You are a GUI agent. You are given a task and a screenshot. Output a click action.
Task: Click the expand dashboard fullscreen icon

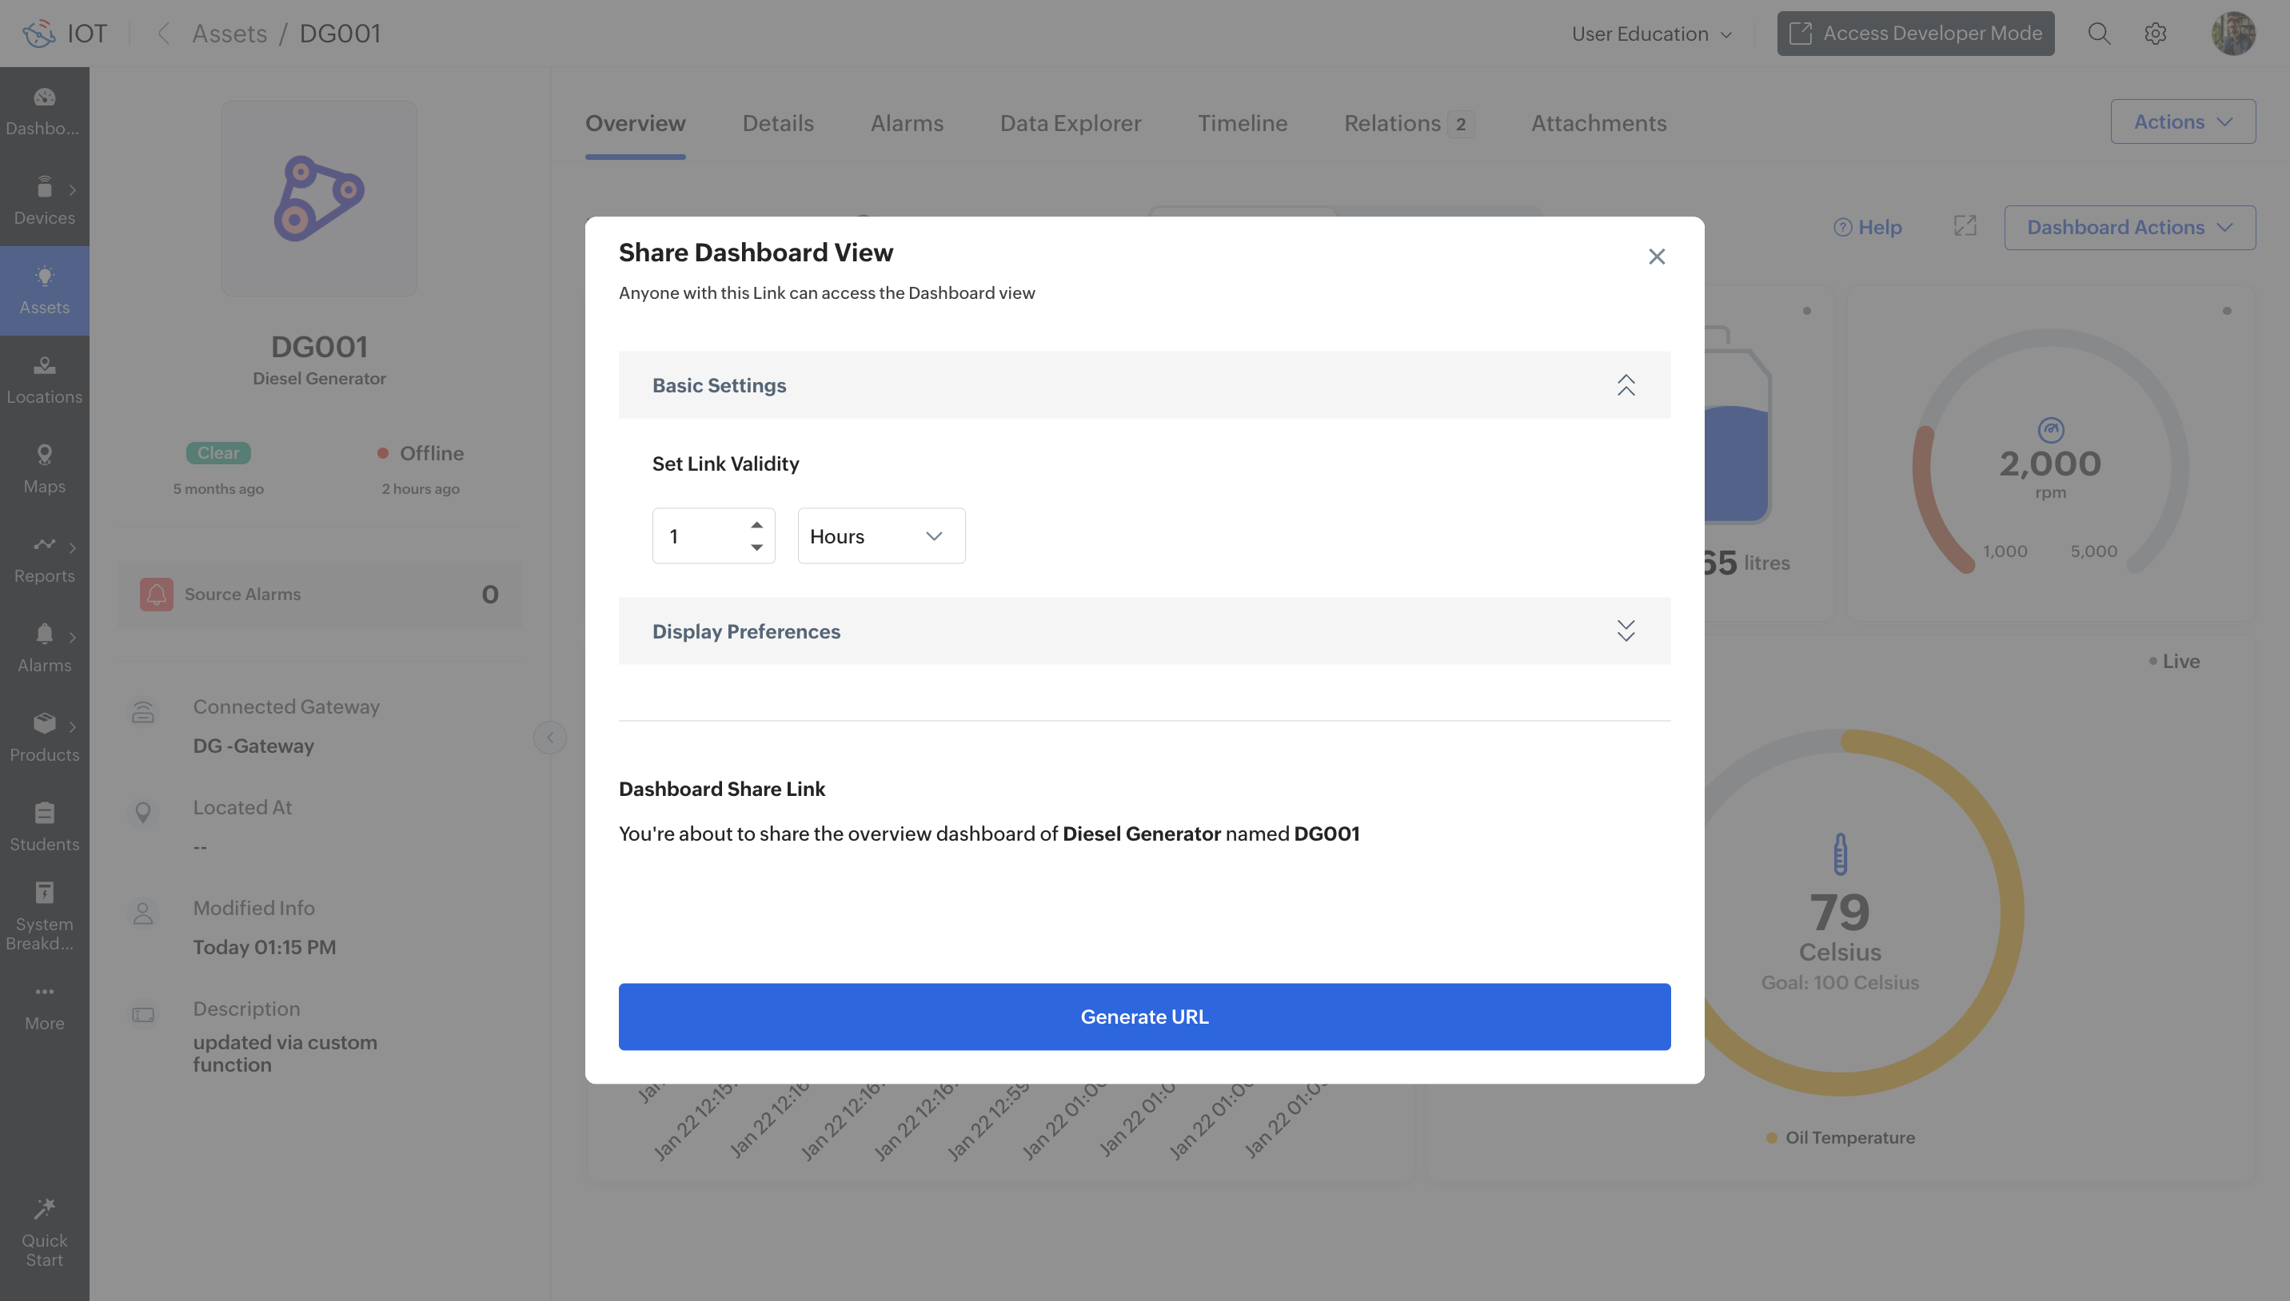pyautogui.click(x=1965, y=227)
